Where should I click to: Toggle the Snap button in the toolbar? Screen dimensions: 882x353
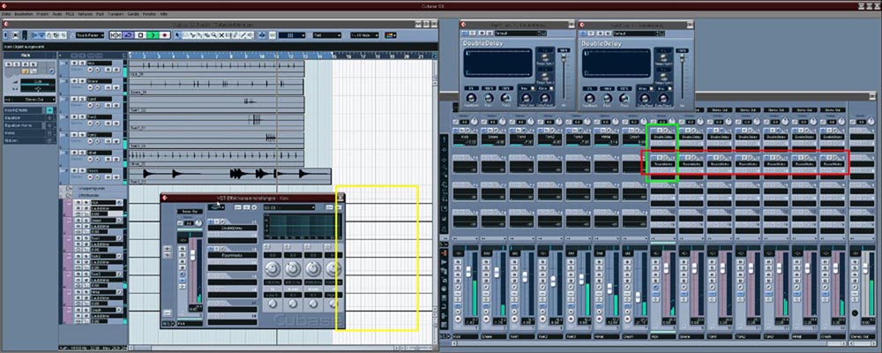pos(273,35)
